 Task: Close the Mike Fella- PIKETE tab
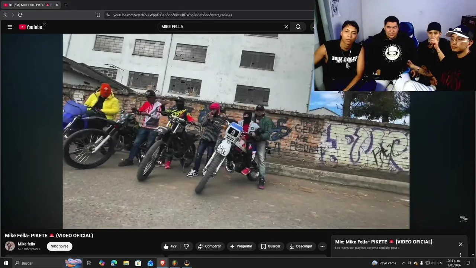[57, 5]
